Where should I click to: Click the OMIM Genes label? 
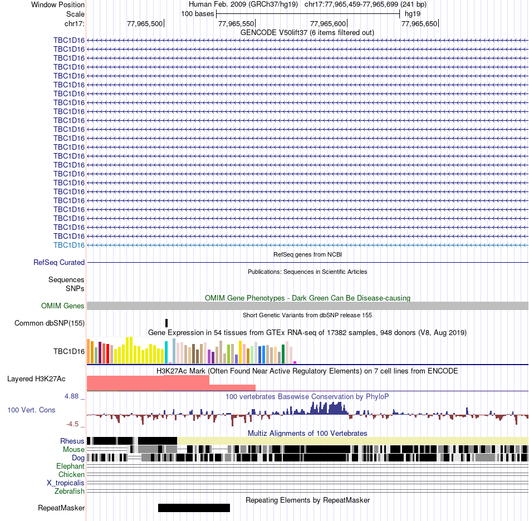(62, 306)
